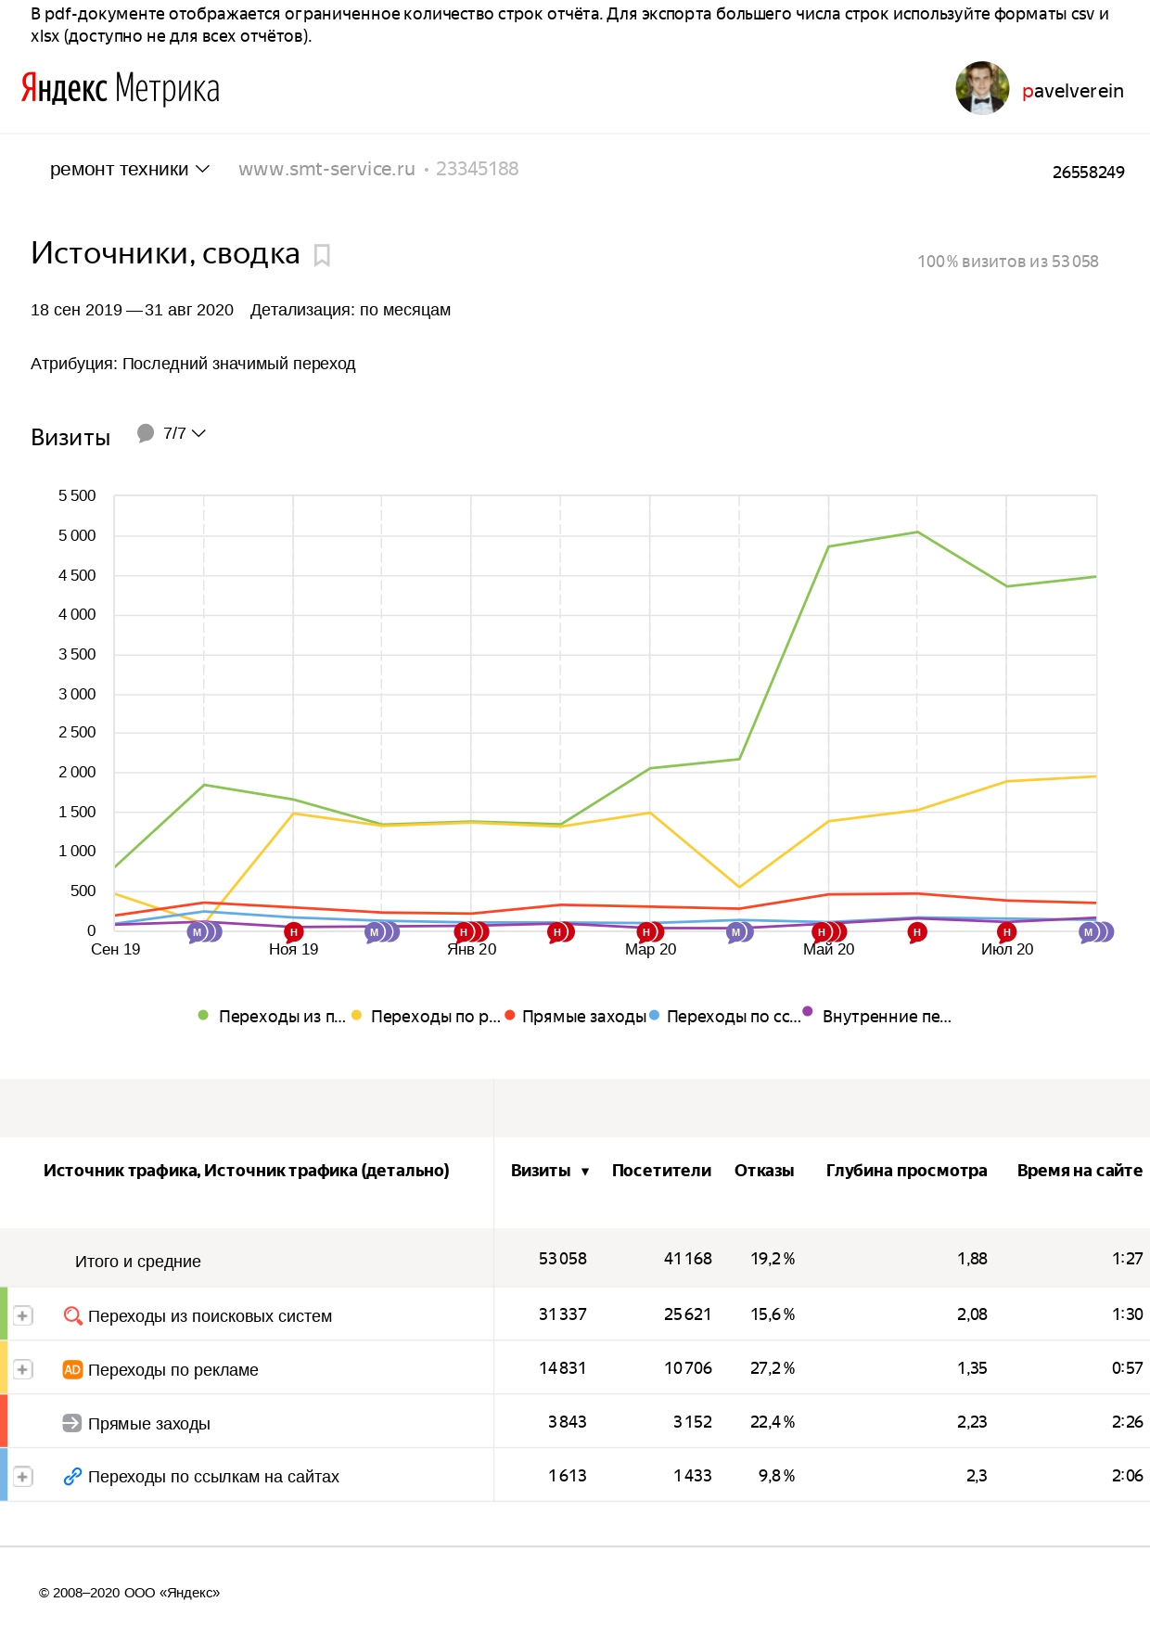The image size is (1150, 1628).
Task: Expand the Переходы из поисковых систем row
Action: tap(23, 1315)
